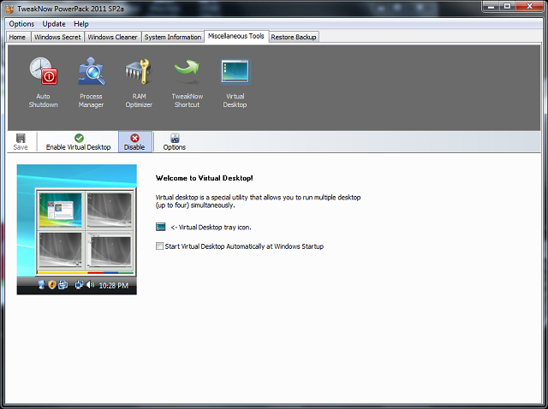Click the Save toolbar button
Viewport: 548px width, 409px height.
21,142
